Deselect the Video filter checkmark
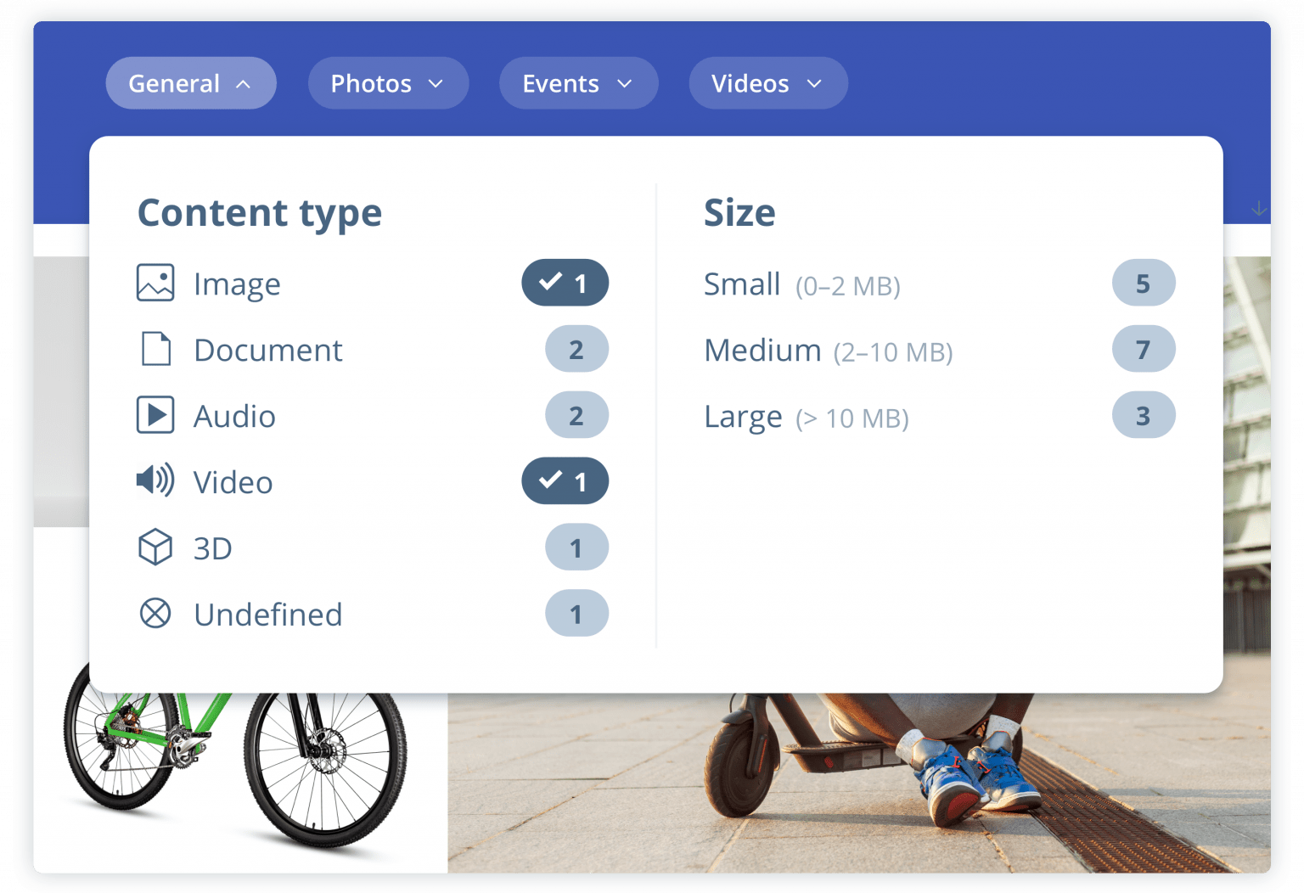 [565, 480]
